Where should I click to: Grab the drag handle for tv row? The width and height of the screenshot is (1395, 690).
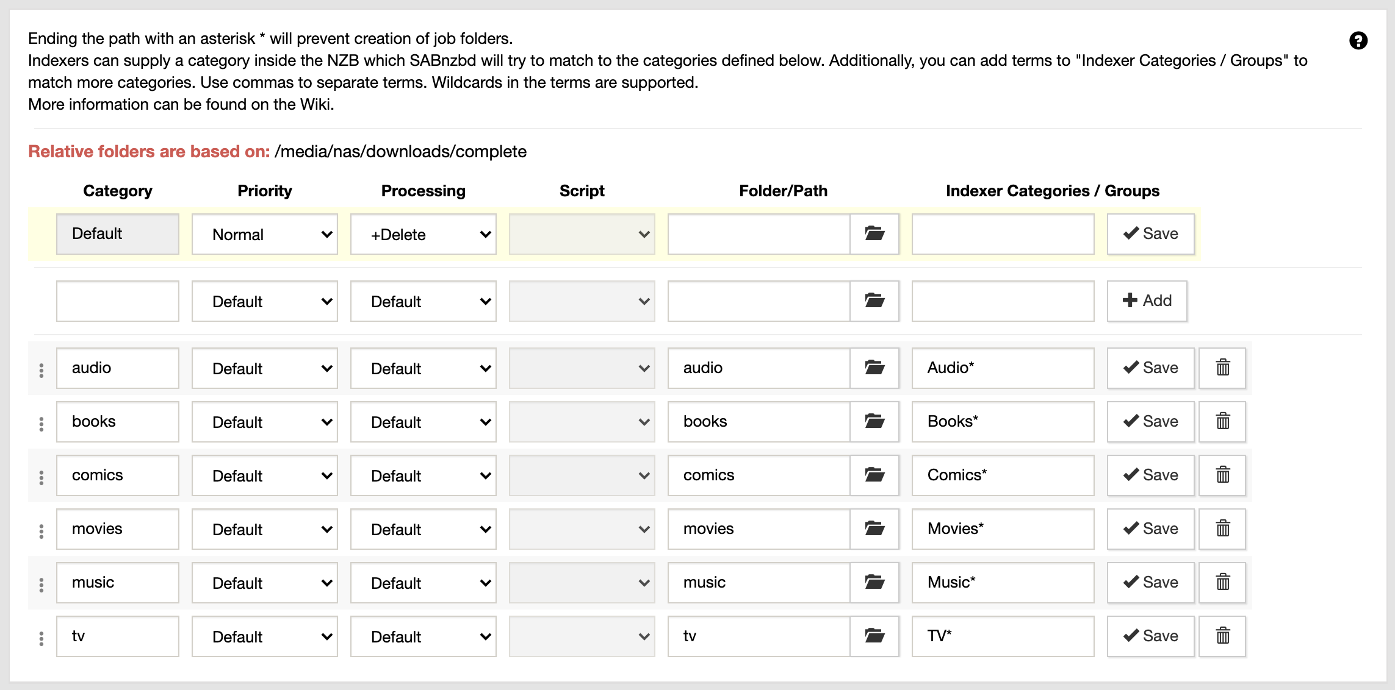[41, 639]
